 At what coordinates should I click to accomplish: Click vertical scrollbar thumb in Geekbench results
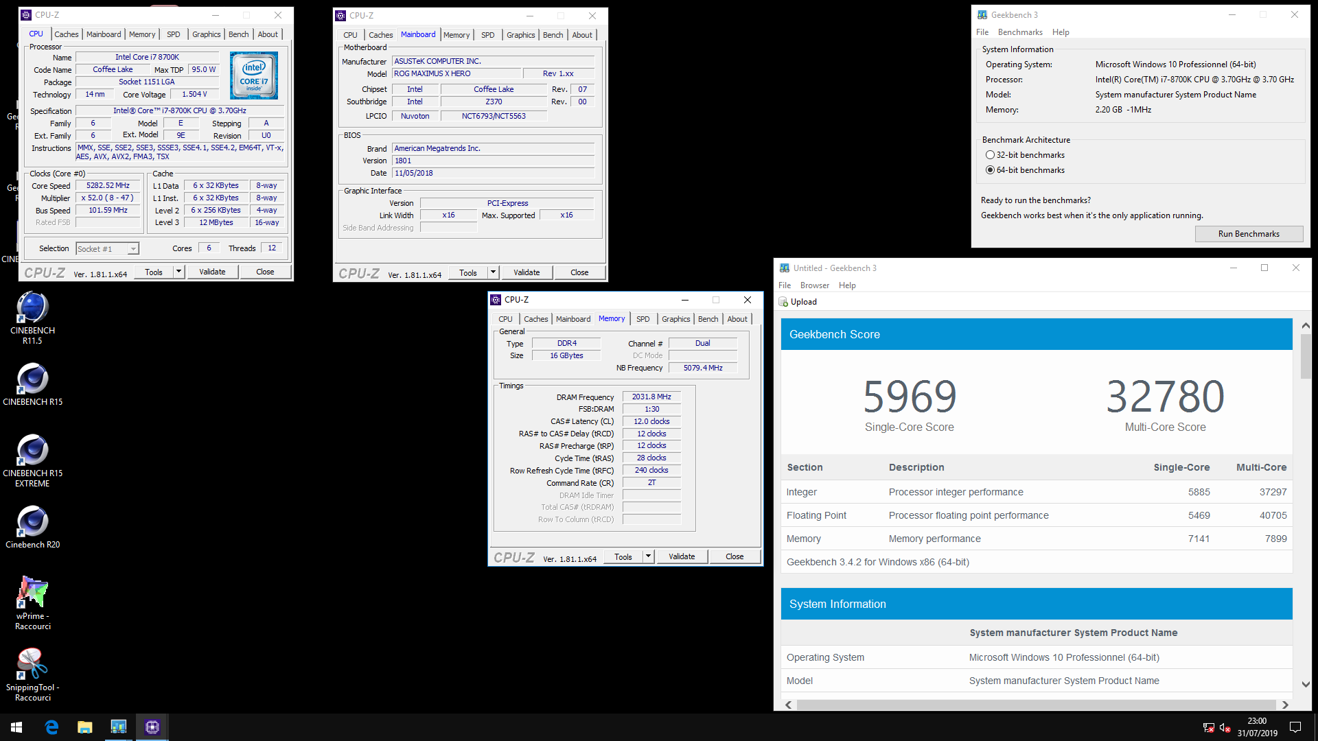pos(1306,356)
